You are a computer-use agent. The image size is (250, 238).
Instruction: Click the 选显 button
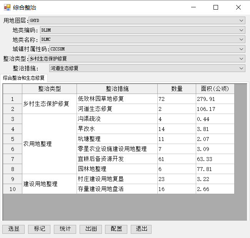point(13,229)
